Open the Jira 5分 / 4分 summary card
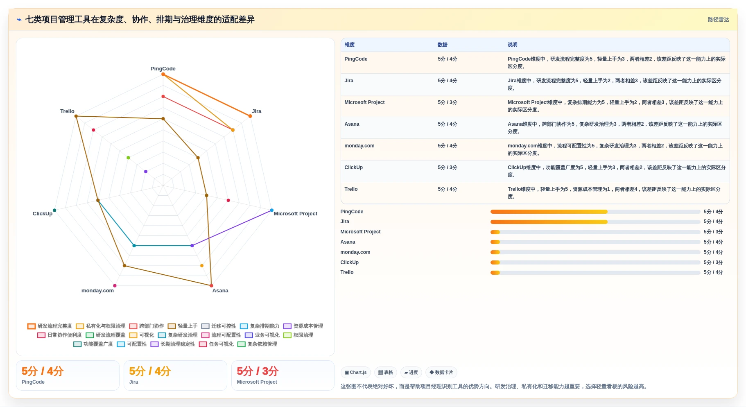 tap(175, 375)
